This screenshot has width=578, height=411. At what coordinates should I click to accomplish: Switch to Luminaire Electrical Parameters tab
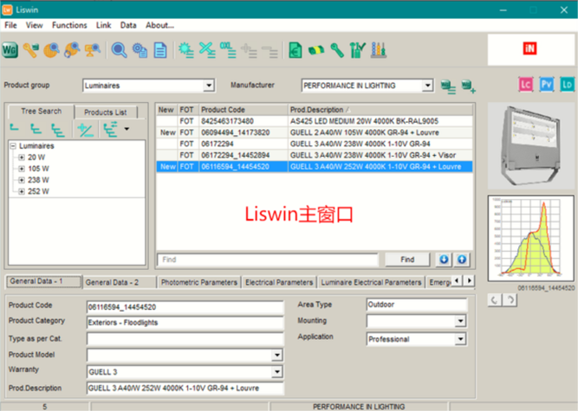coord(371,282)
